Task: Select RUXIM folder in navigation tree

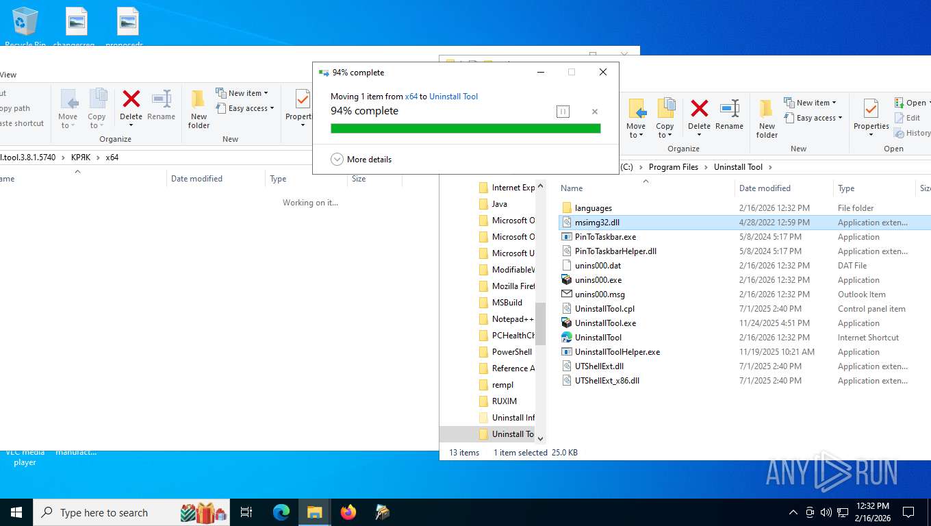Action: [504, 401]
